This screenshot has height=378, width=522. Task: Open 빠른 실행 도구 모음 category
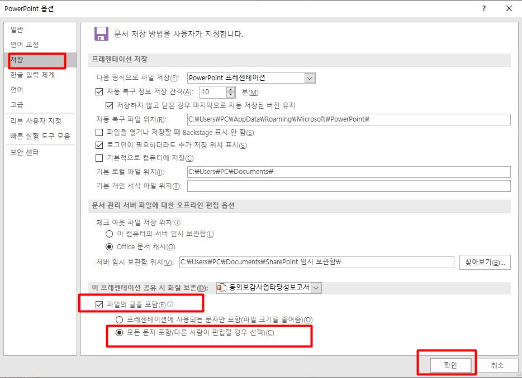[40, 136]
